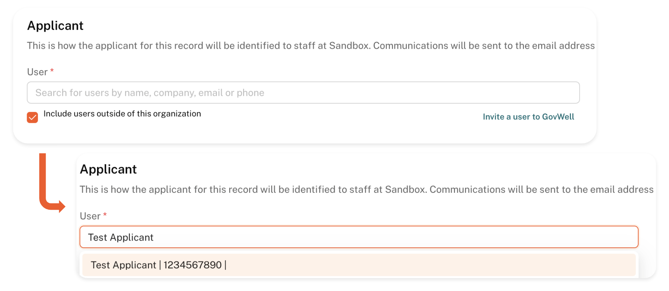Click the description text above the 'Test Applicant' field
The width and height of the screenshot is (669, 291).
(x=366, y=189)
